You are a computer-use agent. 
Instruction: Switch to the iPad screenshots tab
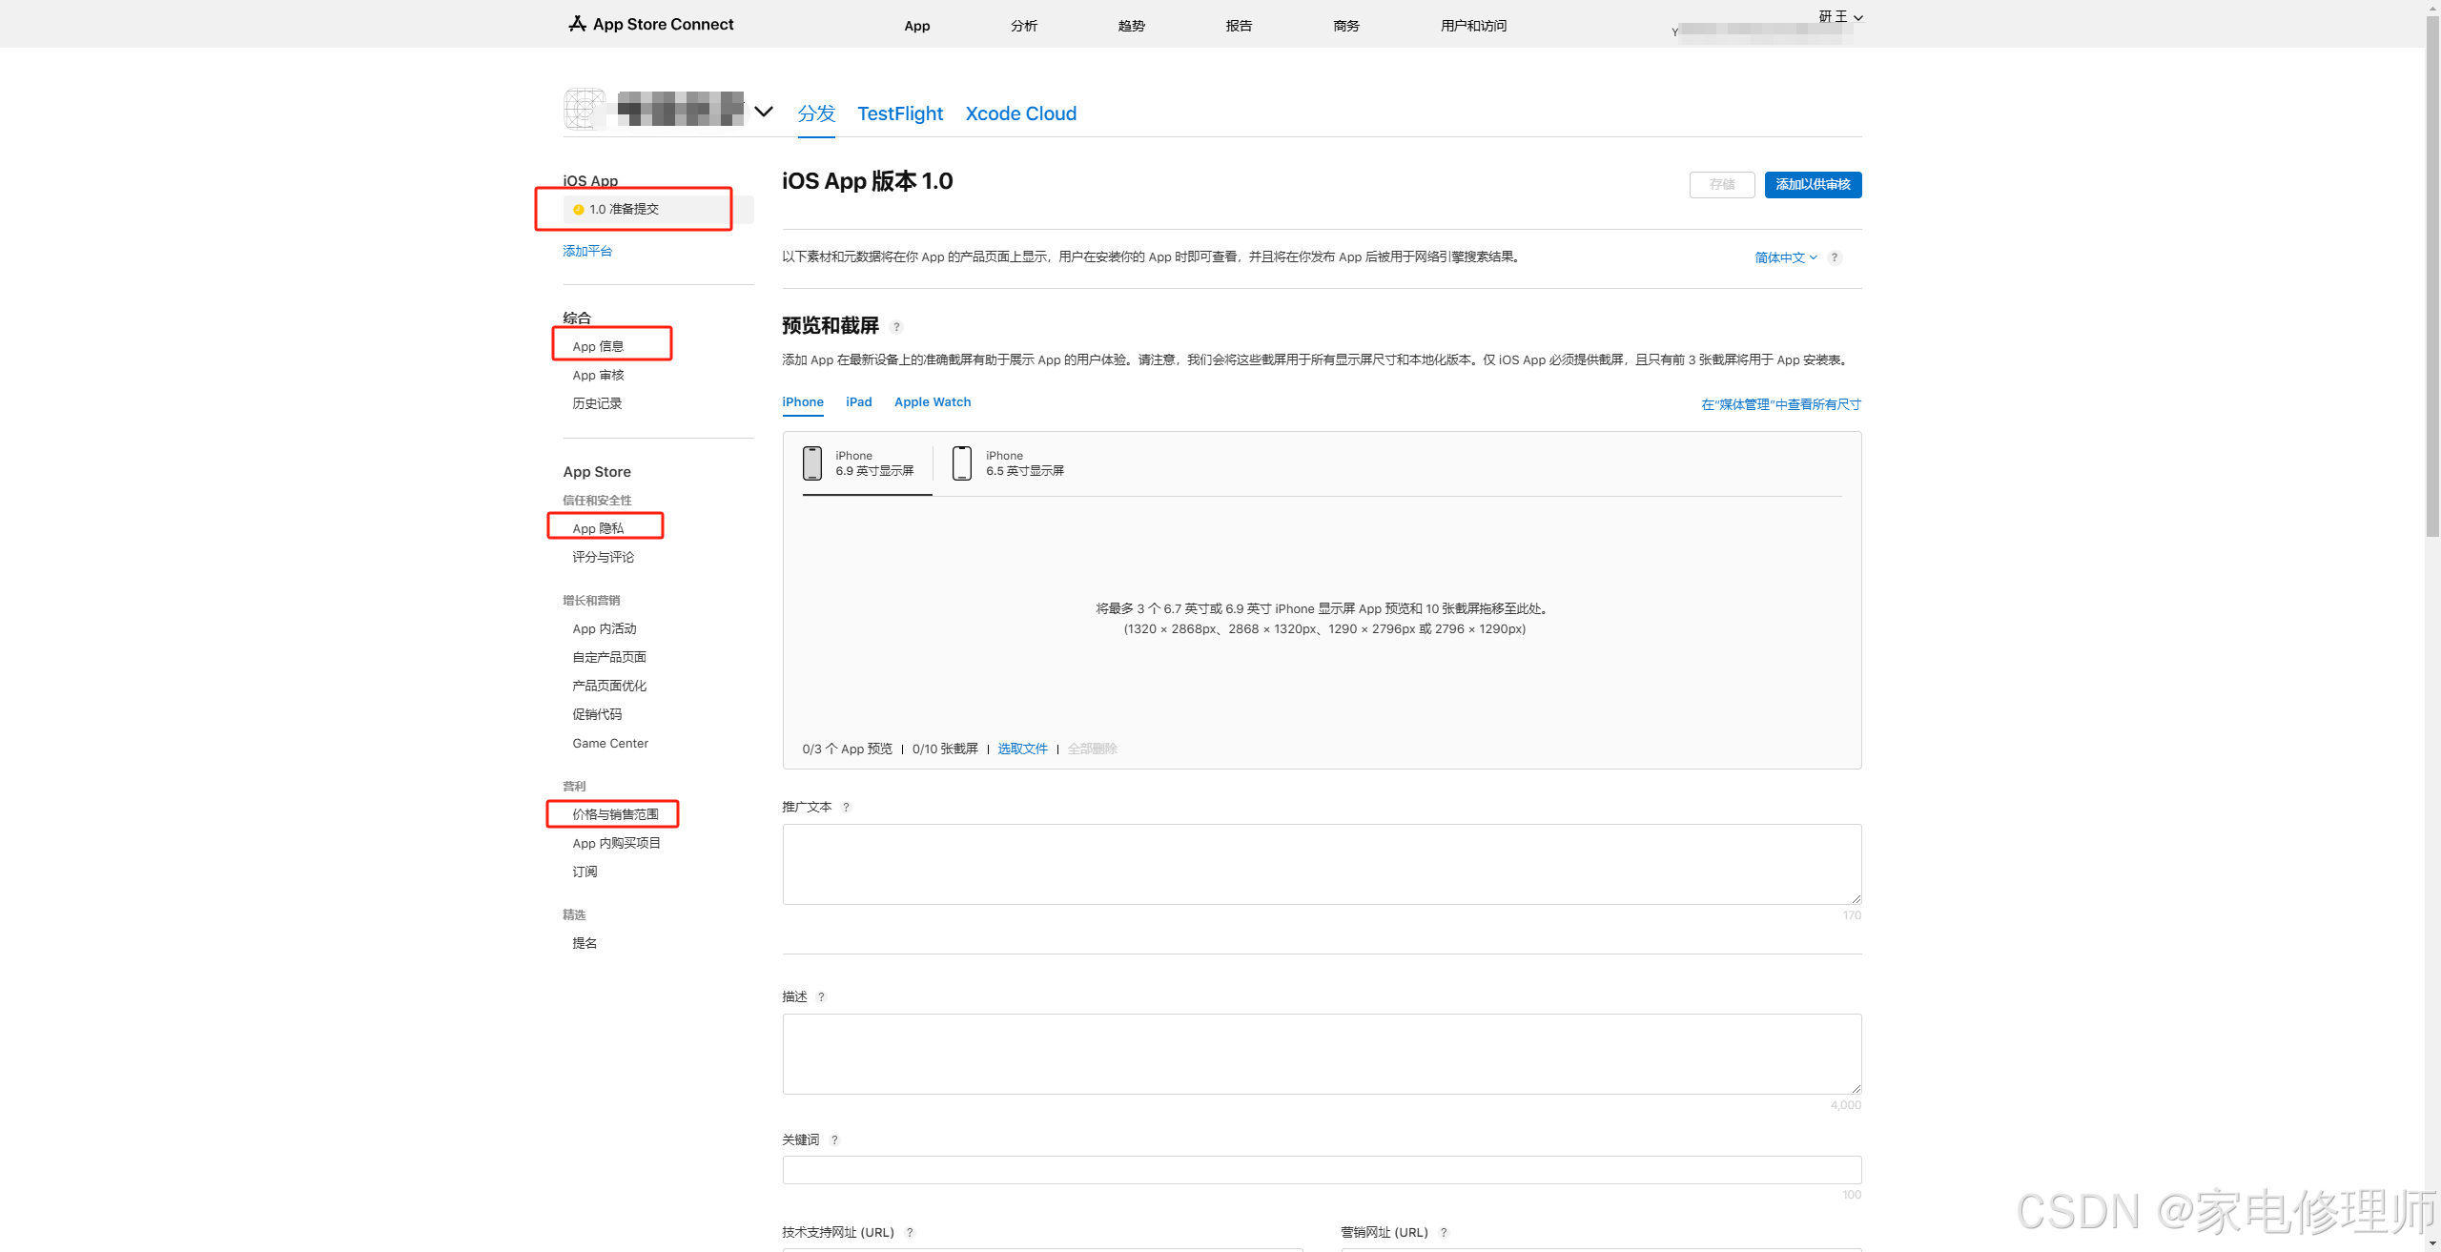pos(858,402)
